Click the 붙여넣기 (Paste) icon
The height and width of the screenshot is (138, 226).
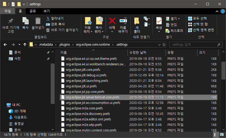coord(38,23)
